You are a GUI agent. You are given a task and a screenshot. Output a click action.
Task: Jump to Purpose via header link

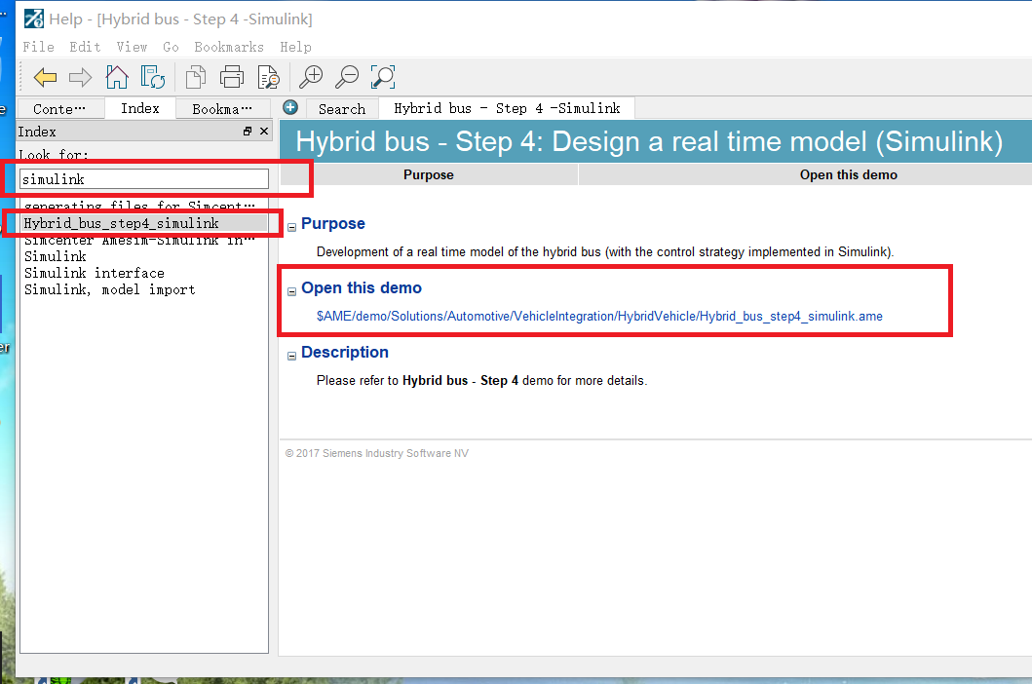pos(429,174)
